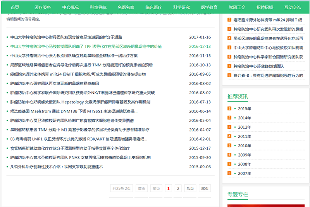Click date 2017-01-16 in the article list
Image resolution: width=310 pixels, height=207 pixels.
200,37
